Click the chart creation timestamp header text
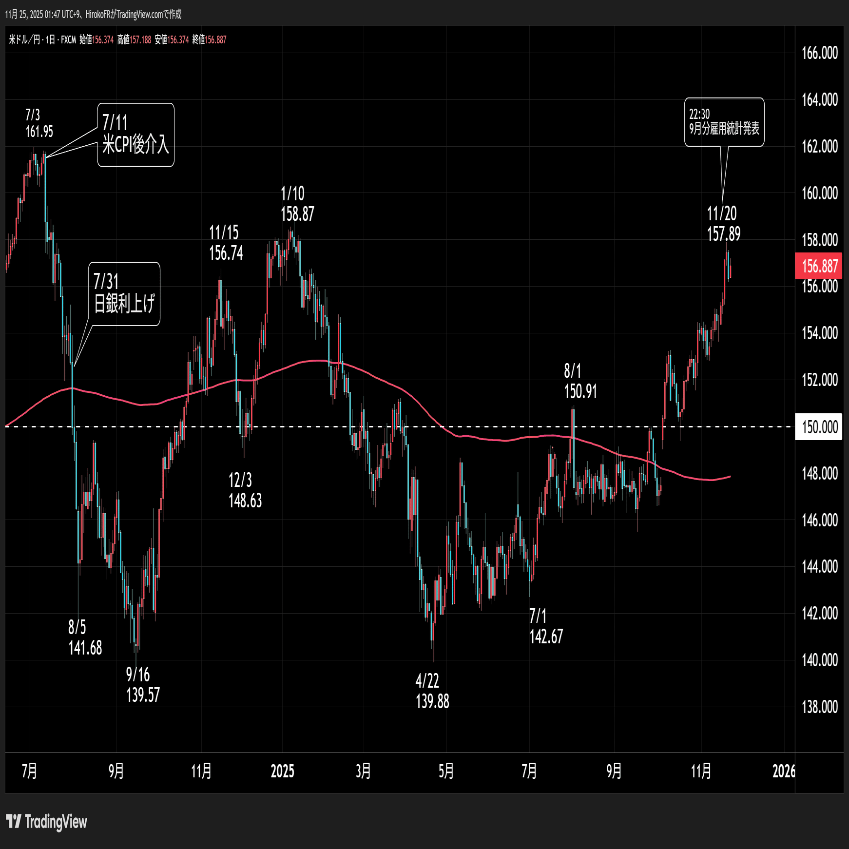Image resolution: width=849 pixels, height=849 pixels. [93, 14]
